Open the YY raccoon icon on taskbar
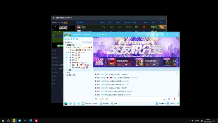 [14, 121]
